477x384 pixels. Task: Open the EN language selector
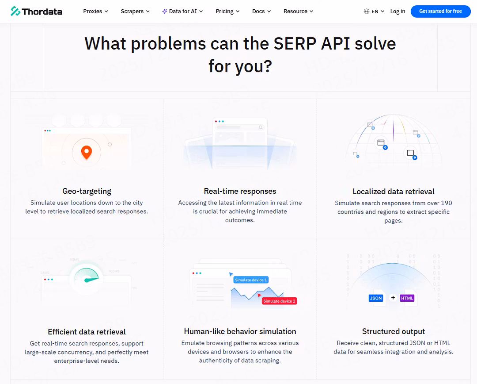(x=378, y=12)
